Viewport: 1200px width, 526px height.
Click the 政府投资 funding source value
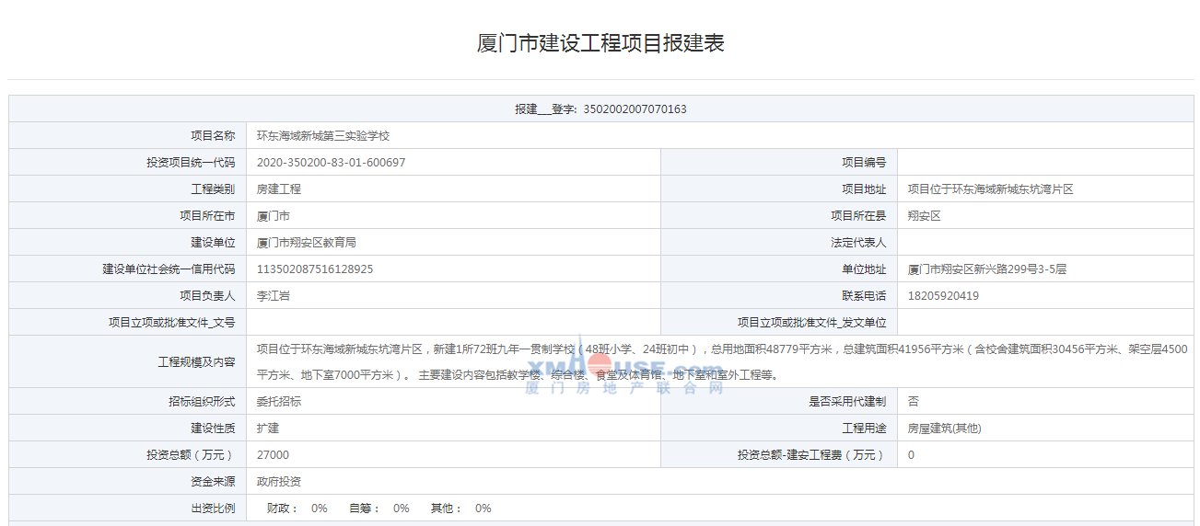click(278, 482)
